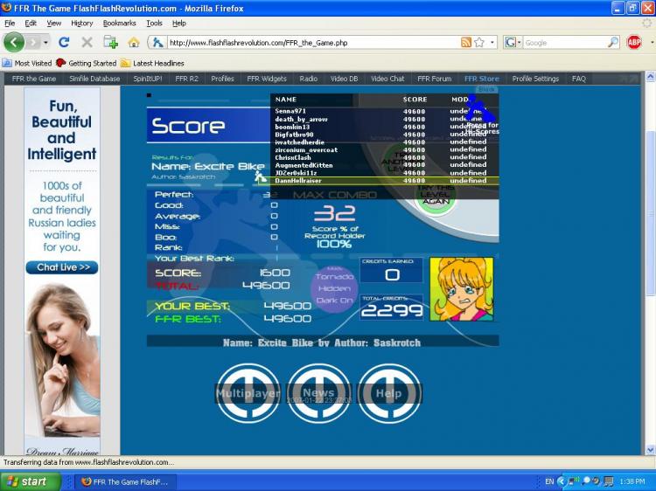Click the stop loading X icon

(87, 42)
